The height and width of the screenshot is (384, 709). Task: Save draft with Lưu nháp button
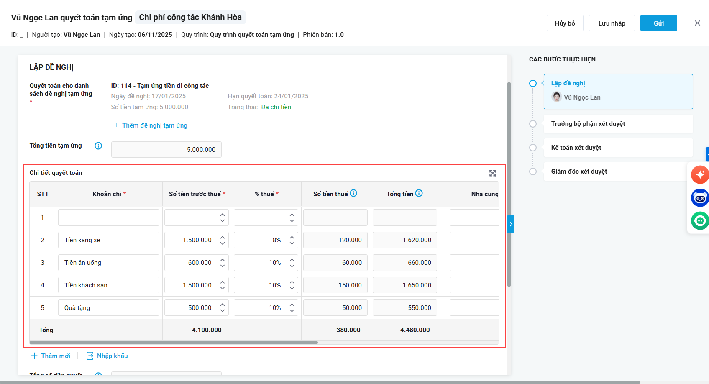(612, 23)
